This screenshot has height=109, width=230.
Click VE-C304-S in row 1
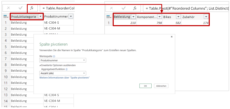59,23
